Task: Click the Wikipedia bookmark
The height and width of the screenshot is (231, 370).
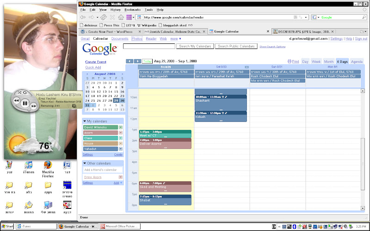Action: tap(147, 25)
